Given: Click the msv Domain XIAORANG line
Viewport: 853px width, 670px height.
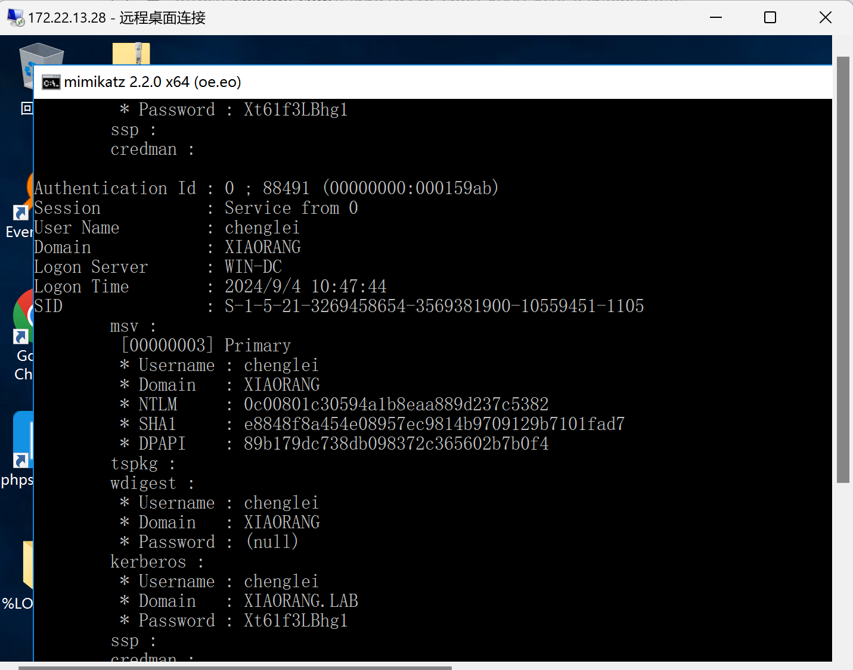Looking at the screenshot, I should [219, 385].
